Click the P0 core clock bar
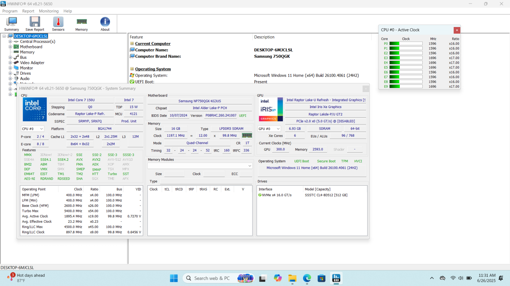The width and height of the screenshot is (510, 286). (x=406, y=44)
